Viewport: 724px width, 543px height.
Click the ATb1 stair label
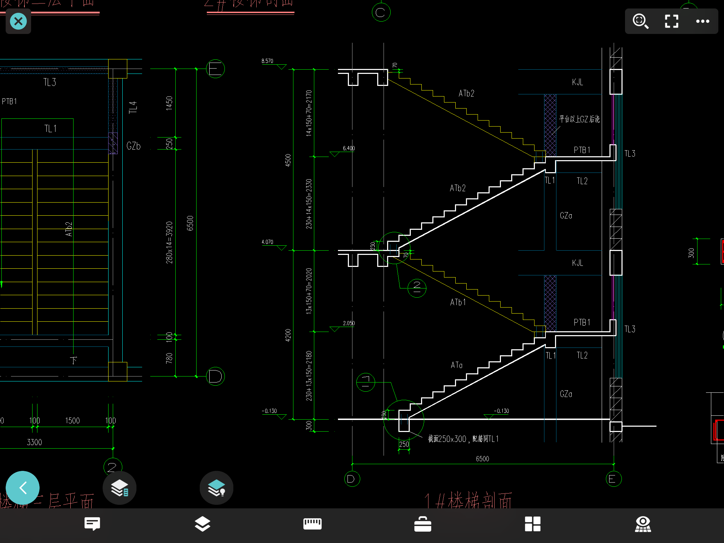[458, 302]
